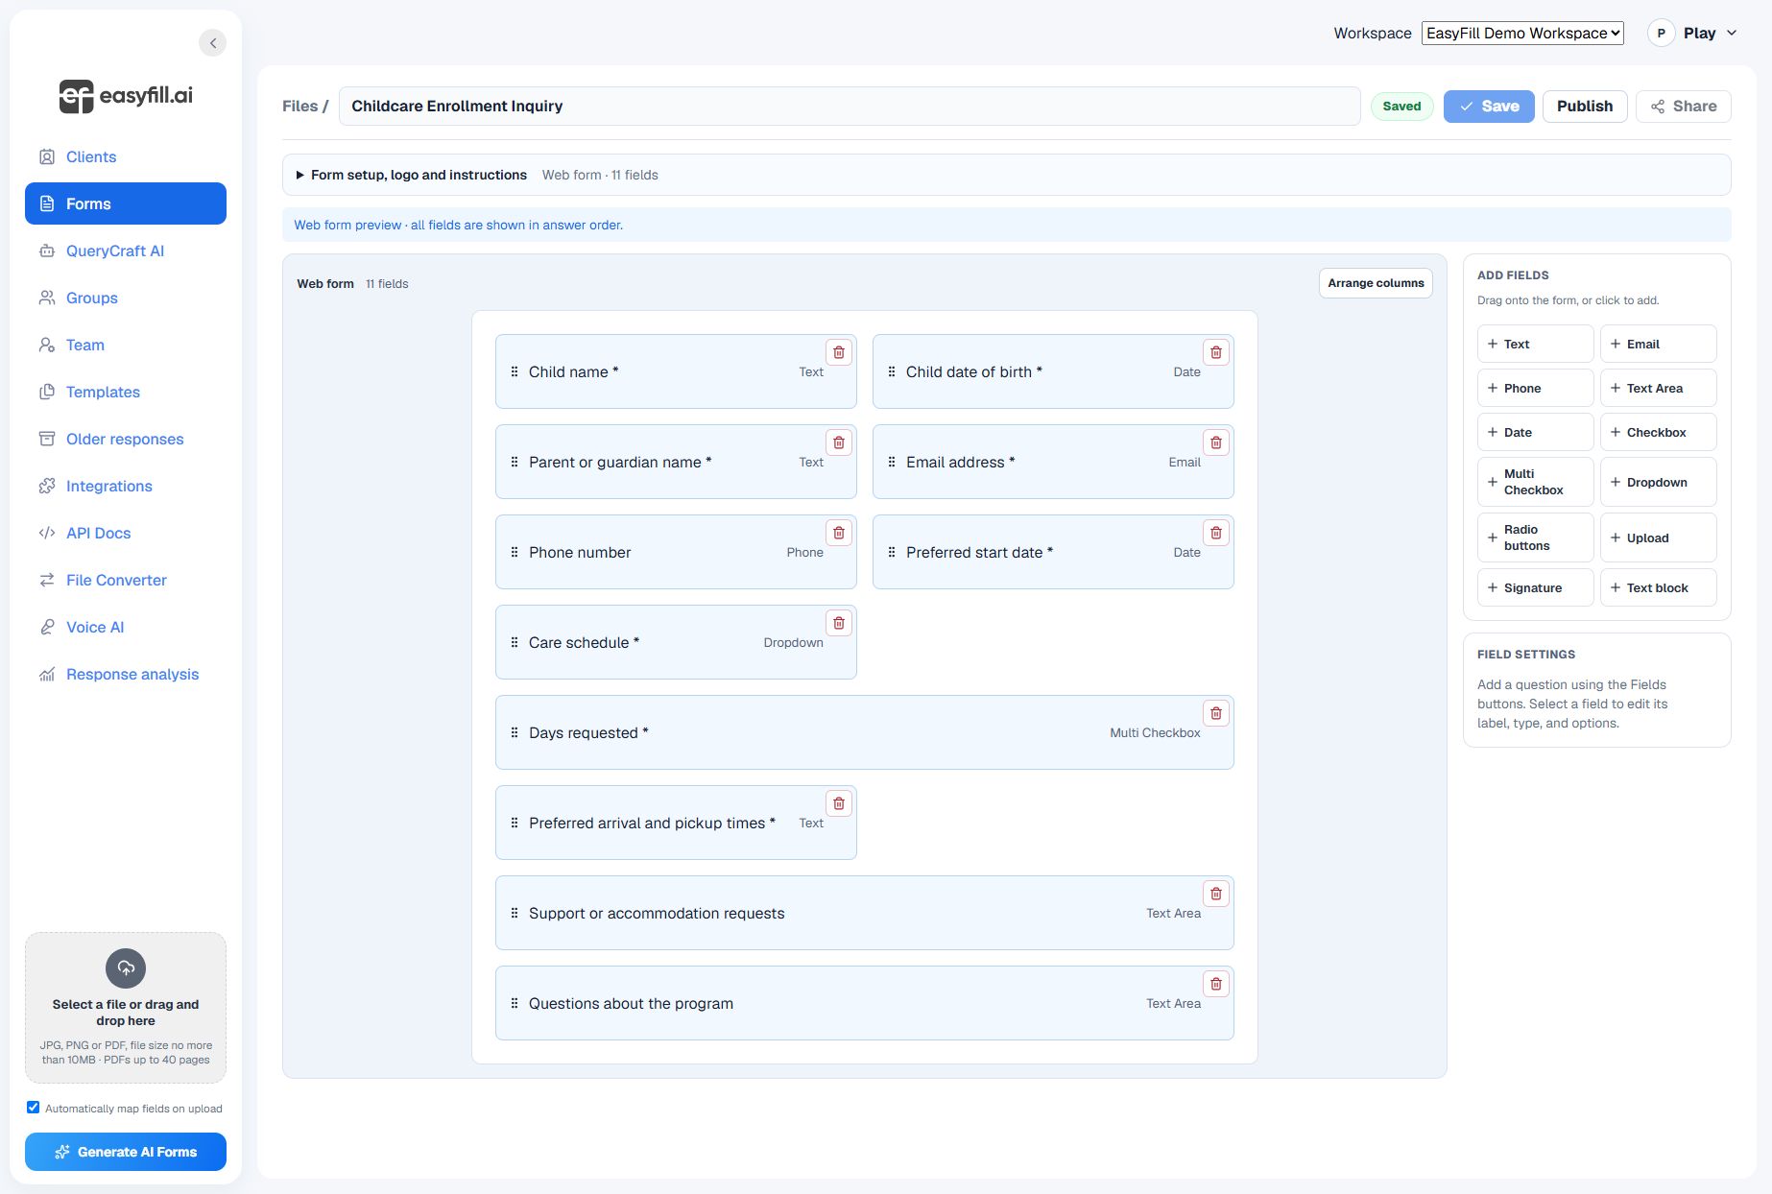
Task: Click the upload cloud icon
Action: (126, 968)
